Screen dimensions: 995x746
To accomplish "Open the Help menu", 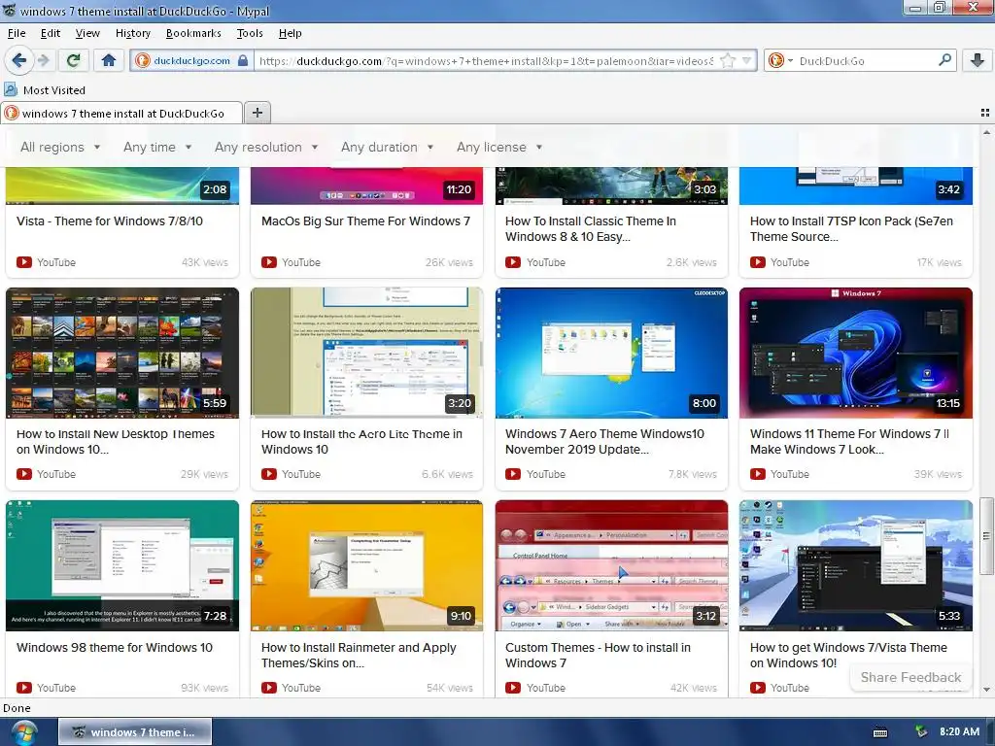I will [x=290, y=33].
